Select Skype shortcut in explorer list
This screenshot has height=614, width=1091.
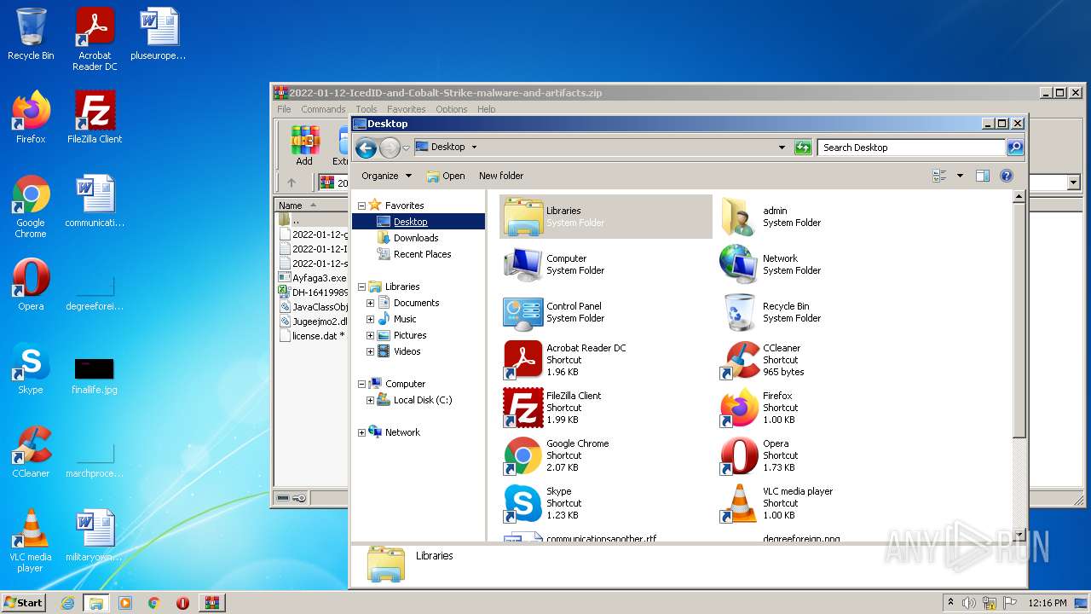tap(605, 503)
